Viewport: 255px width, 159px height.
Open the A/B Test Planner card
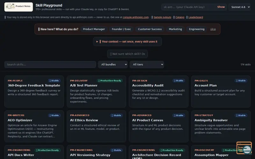coord(96,91)
